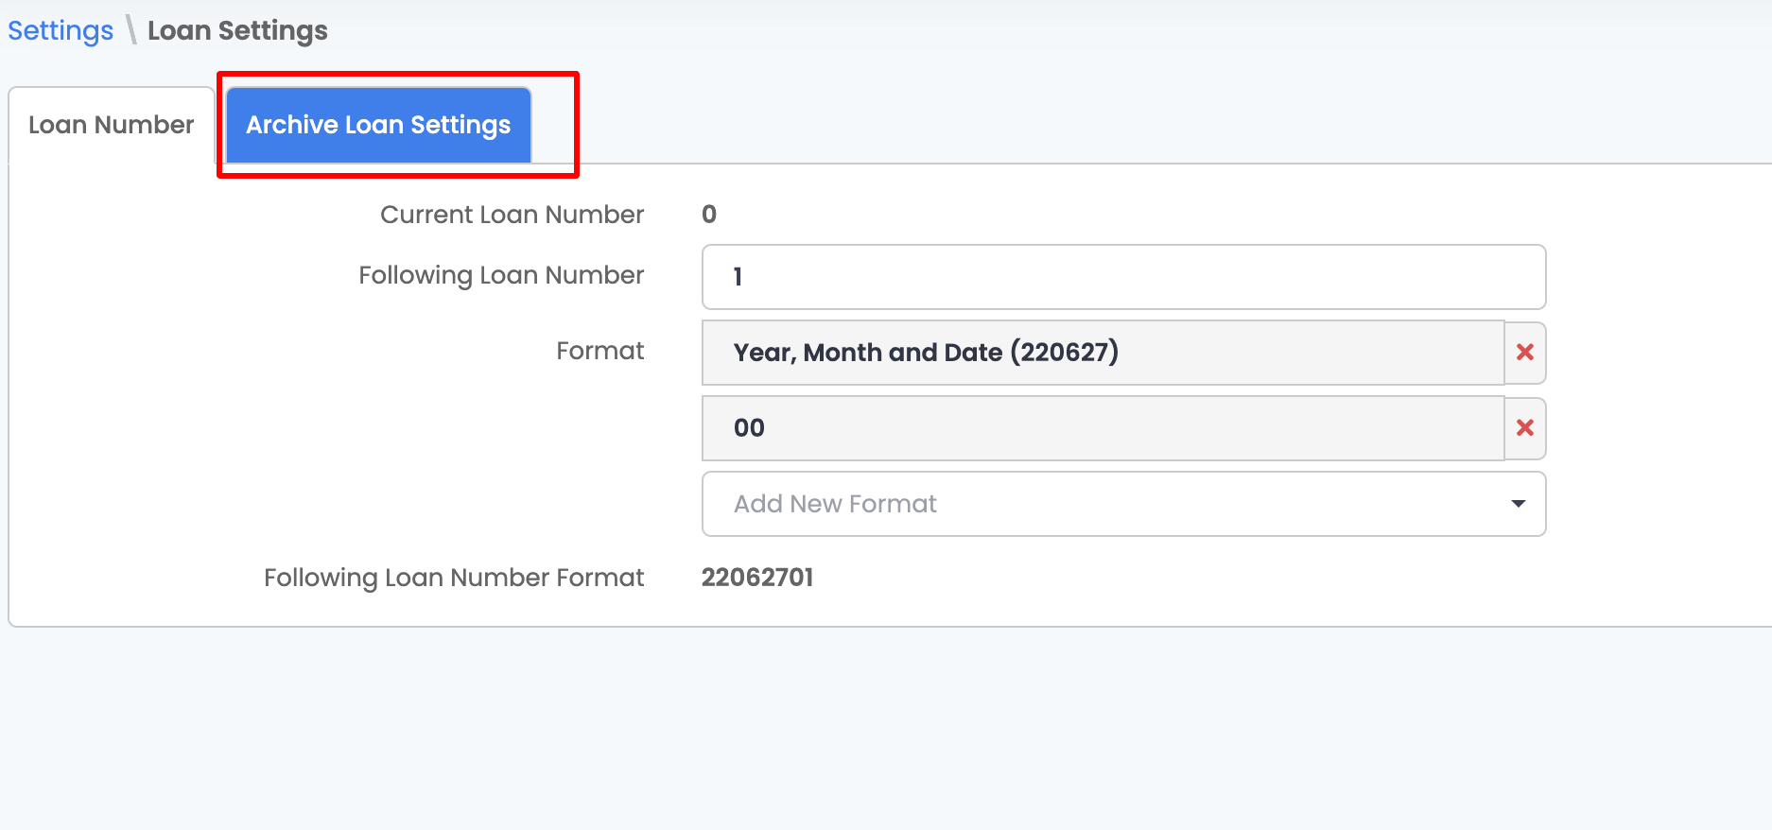
Task: Click the X icon on the lower format field
Action: [1525, 428]
